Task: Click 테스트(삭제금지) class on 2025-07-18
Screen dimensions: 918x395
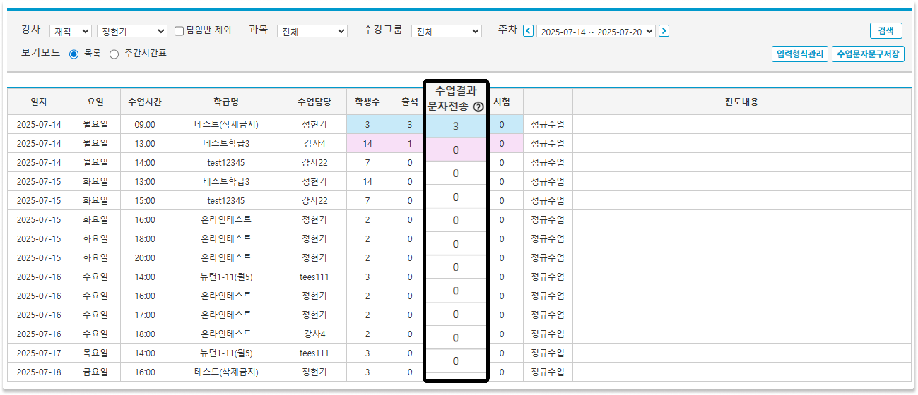Action: (x=226, y=372)
